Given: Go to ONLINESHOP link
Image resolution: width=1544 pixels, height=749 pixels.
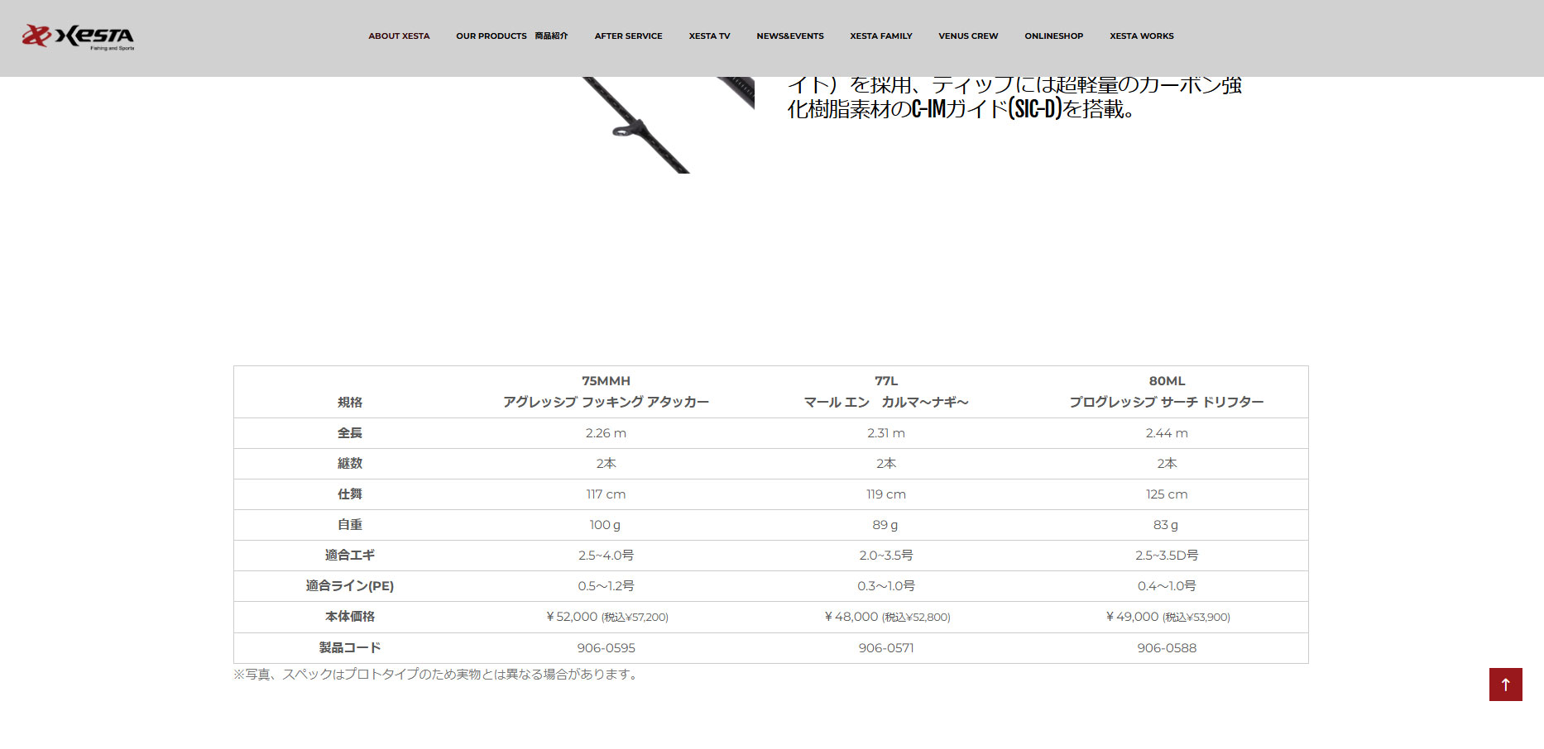Looking at the screenshot, I should coord(1053,36).
